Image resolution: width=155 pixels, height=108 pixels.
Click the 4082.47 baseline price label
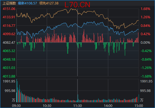click(x=9, y=43)
